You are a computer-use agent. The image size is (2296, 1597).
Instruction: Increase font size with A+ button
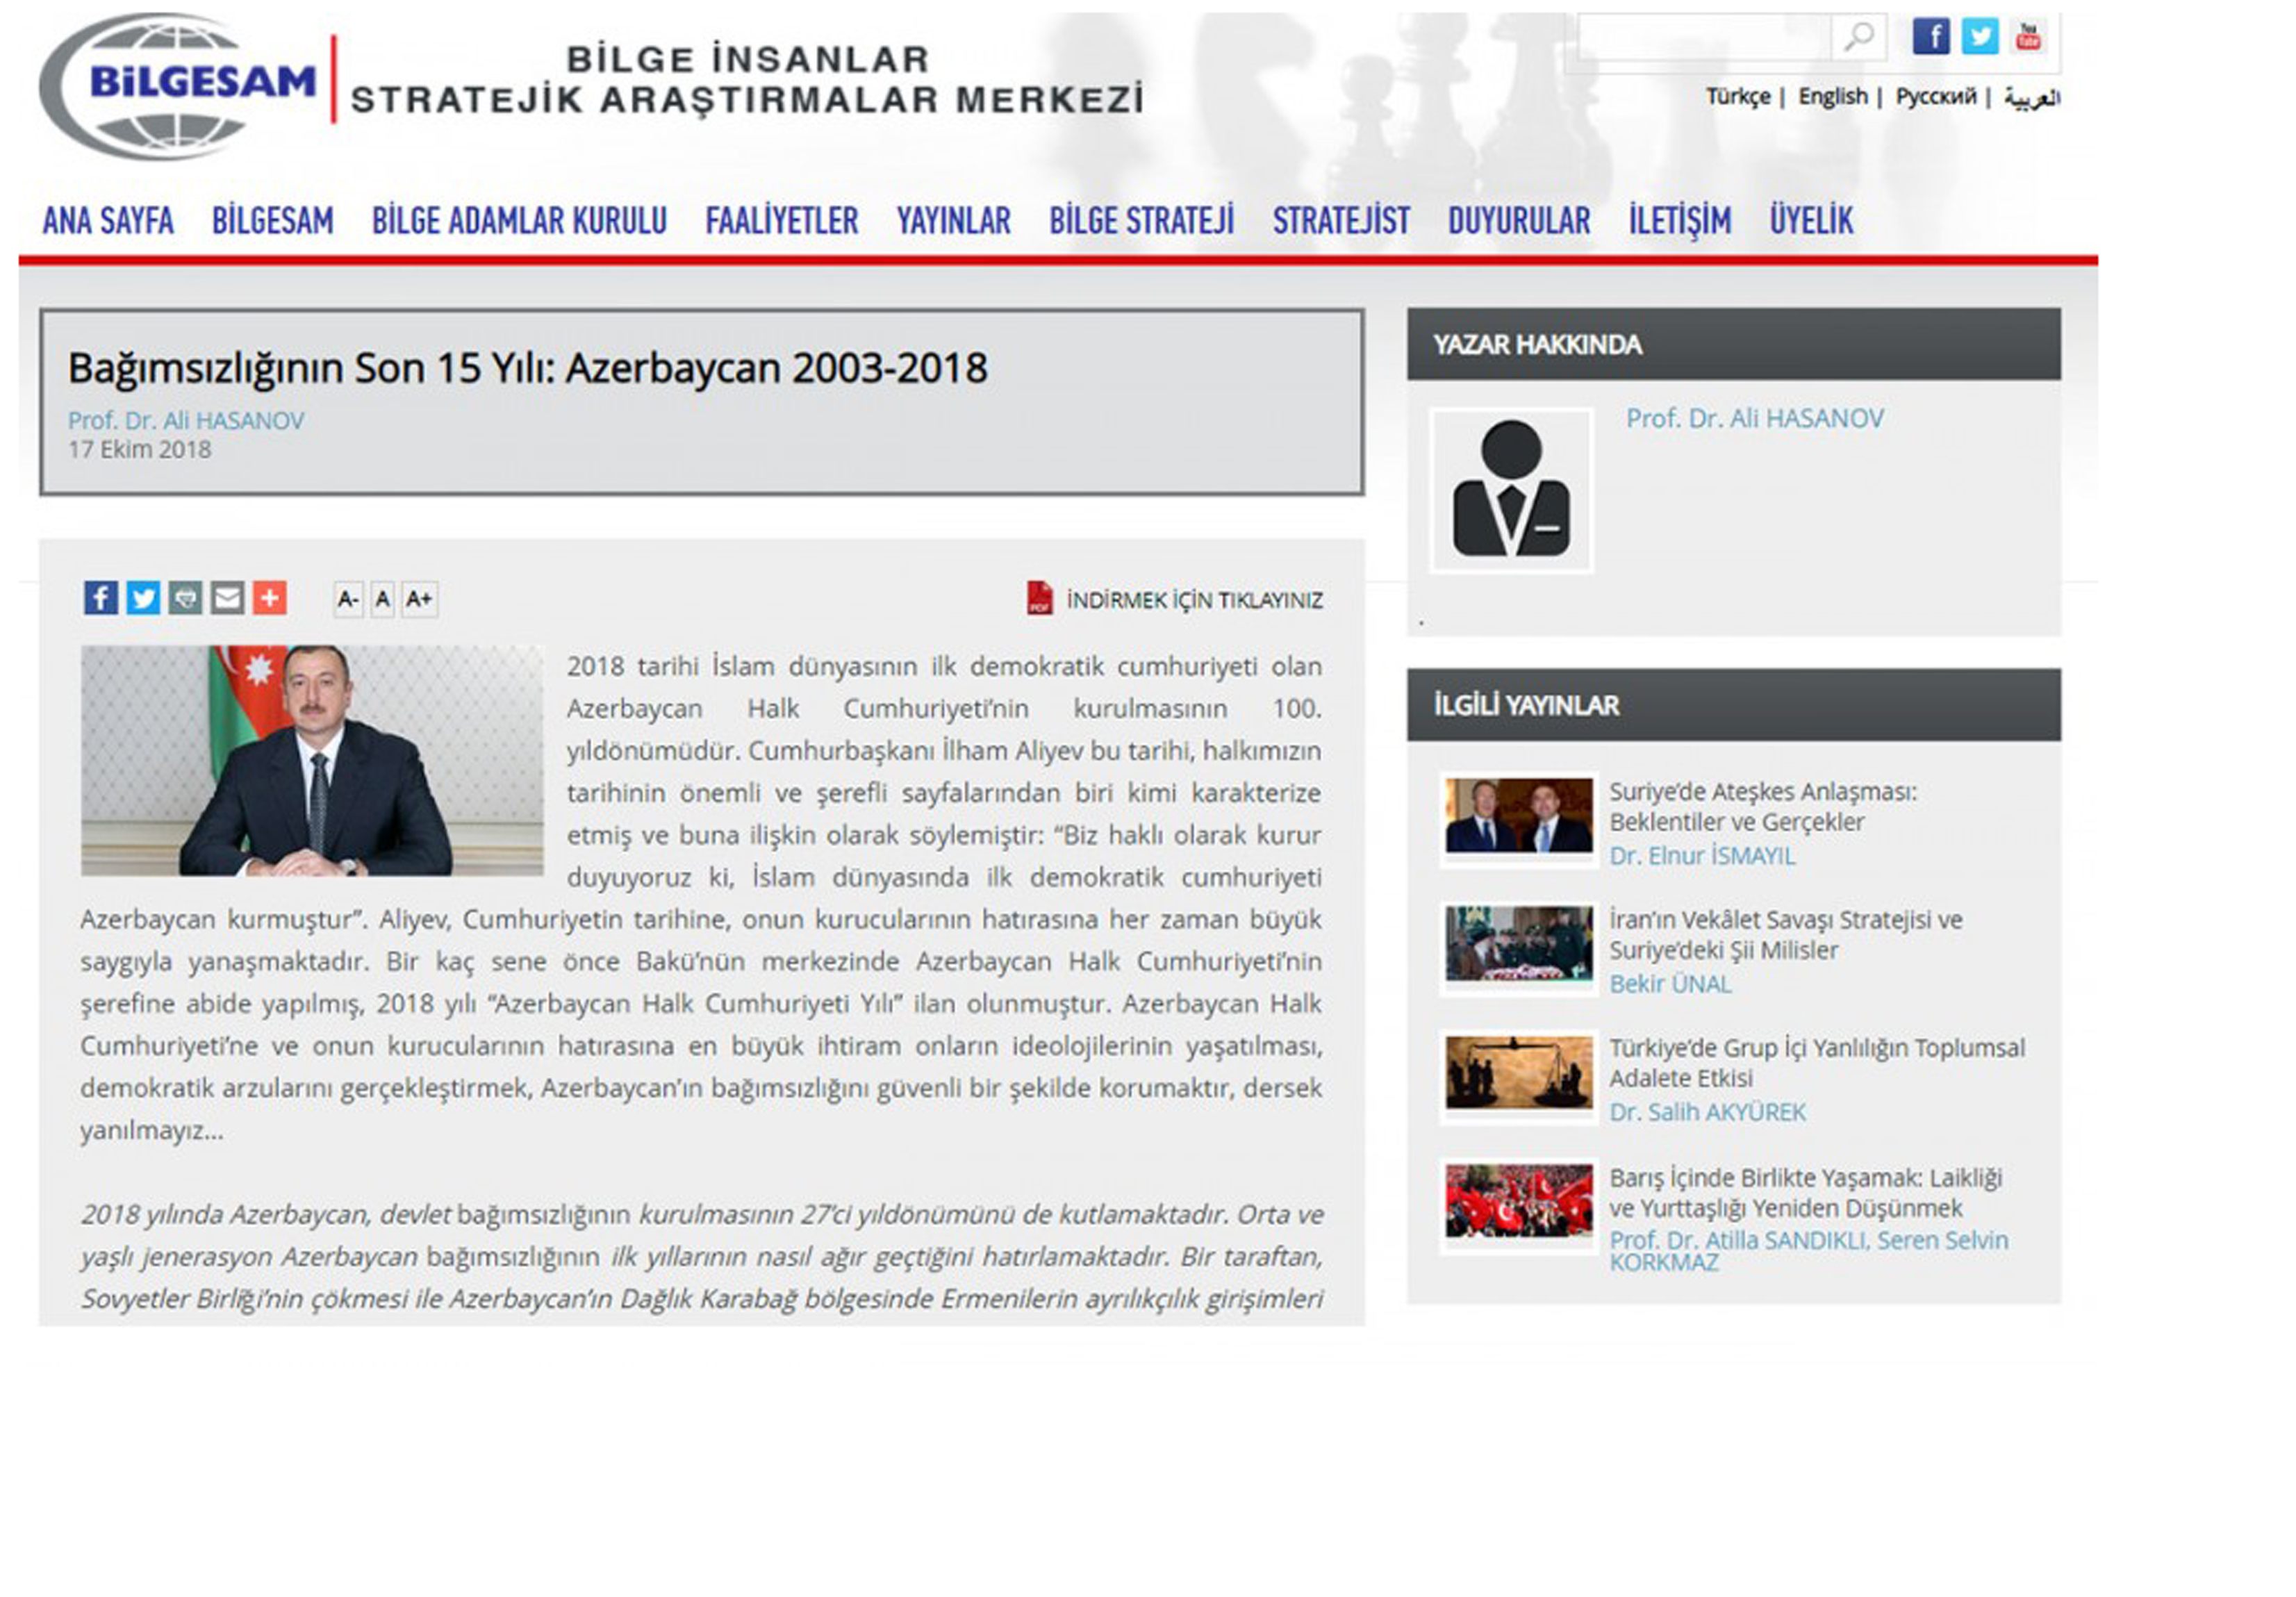(419, 599)
